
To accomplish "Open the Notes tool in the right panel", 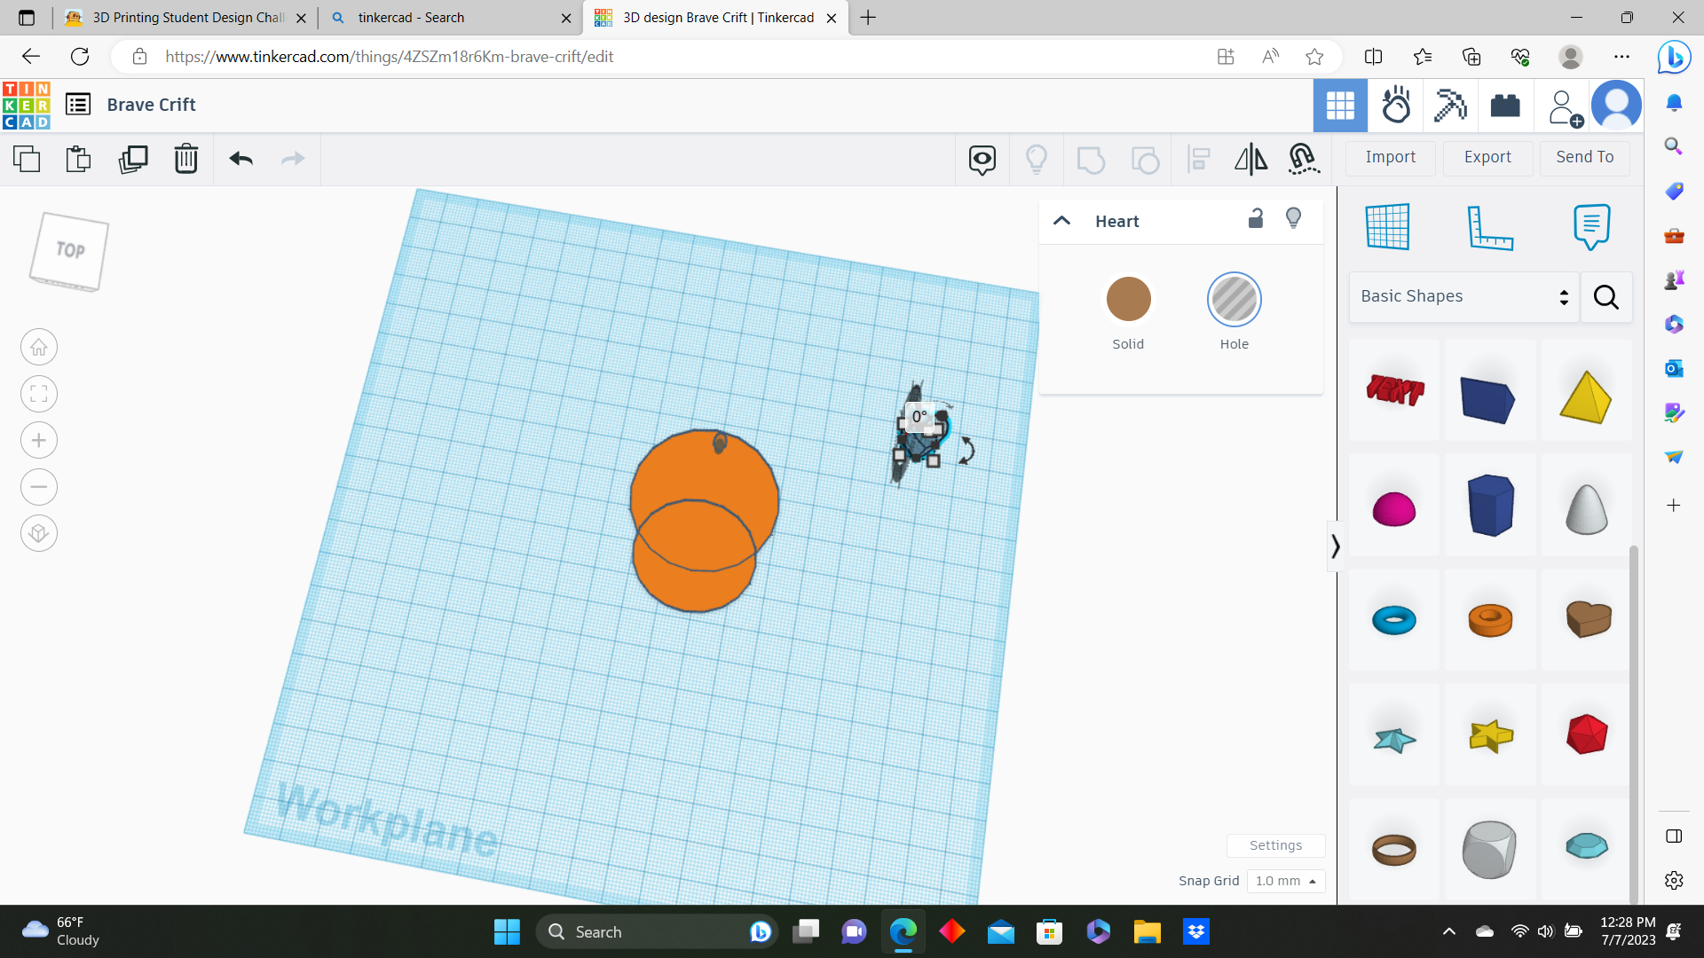I will pos(1590,227).
